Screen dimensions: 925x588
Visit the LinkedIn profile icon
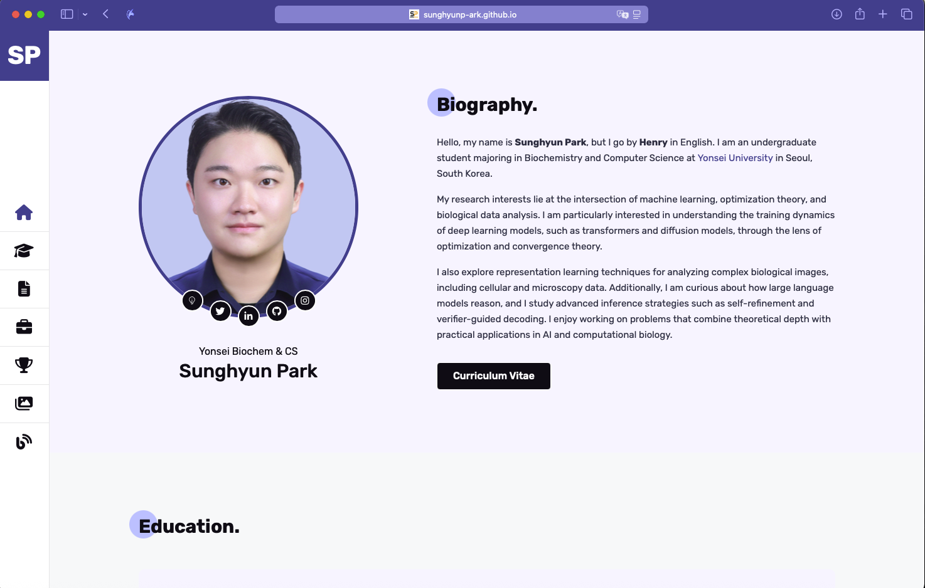point(249,316)
